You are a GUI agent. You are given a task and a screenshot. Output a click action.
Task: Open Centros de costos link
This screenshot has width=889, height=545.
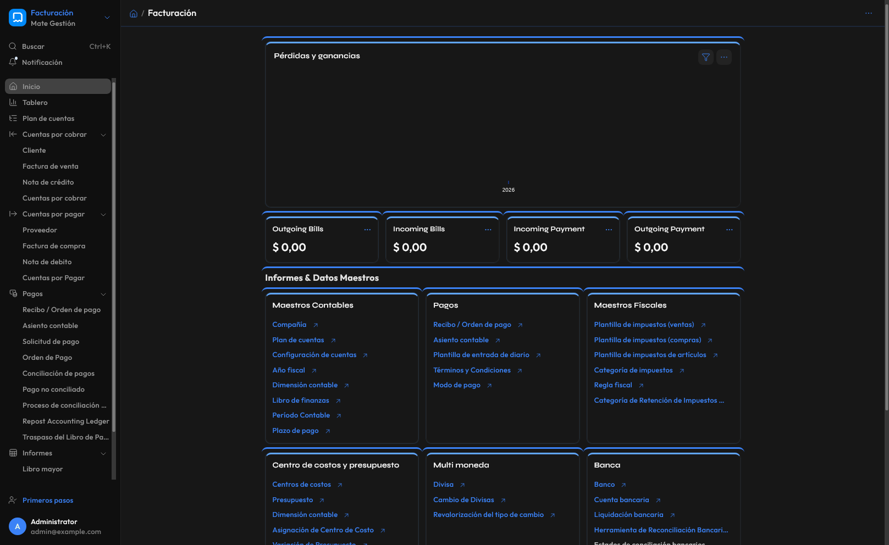[302, 485]
